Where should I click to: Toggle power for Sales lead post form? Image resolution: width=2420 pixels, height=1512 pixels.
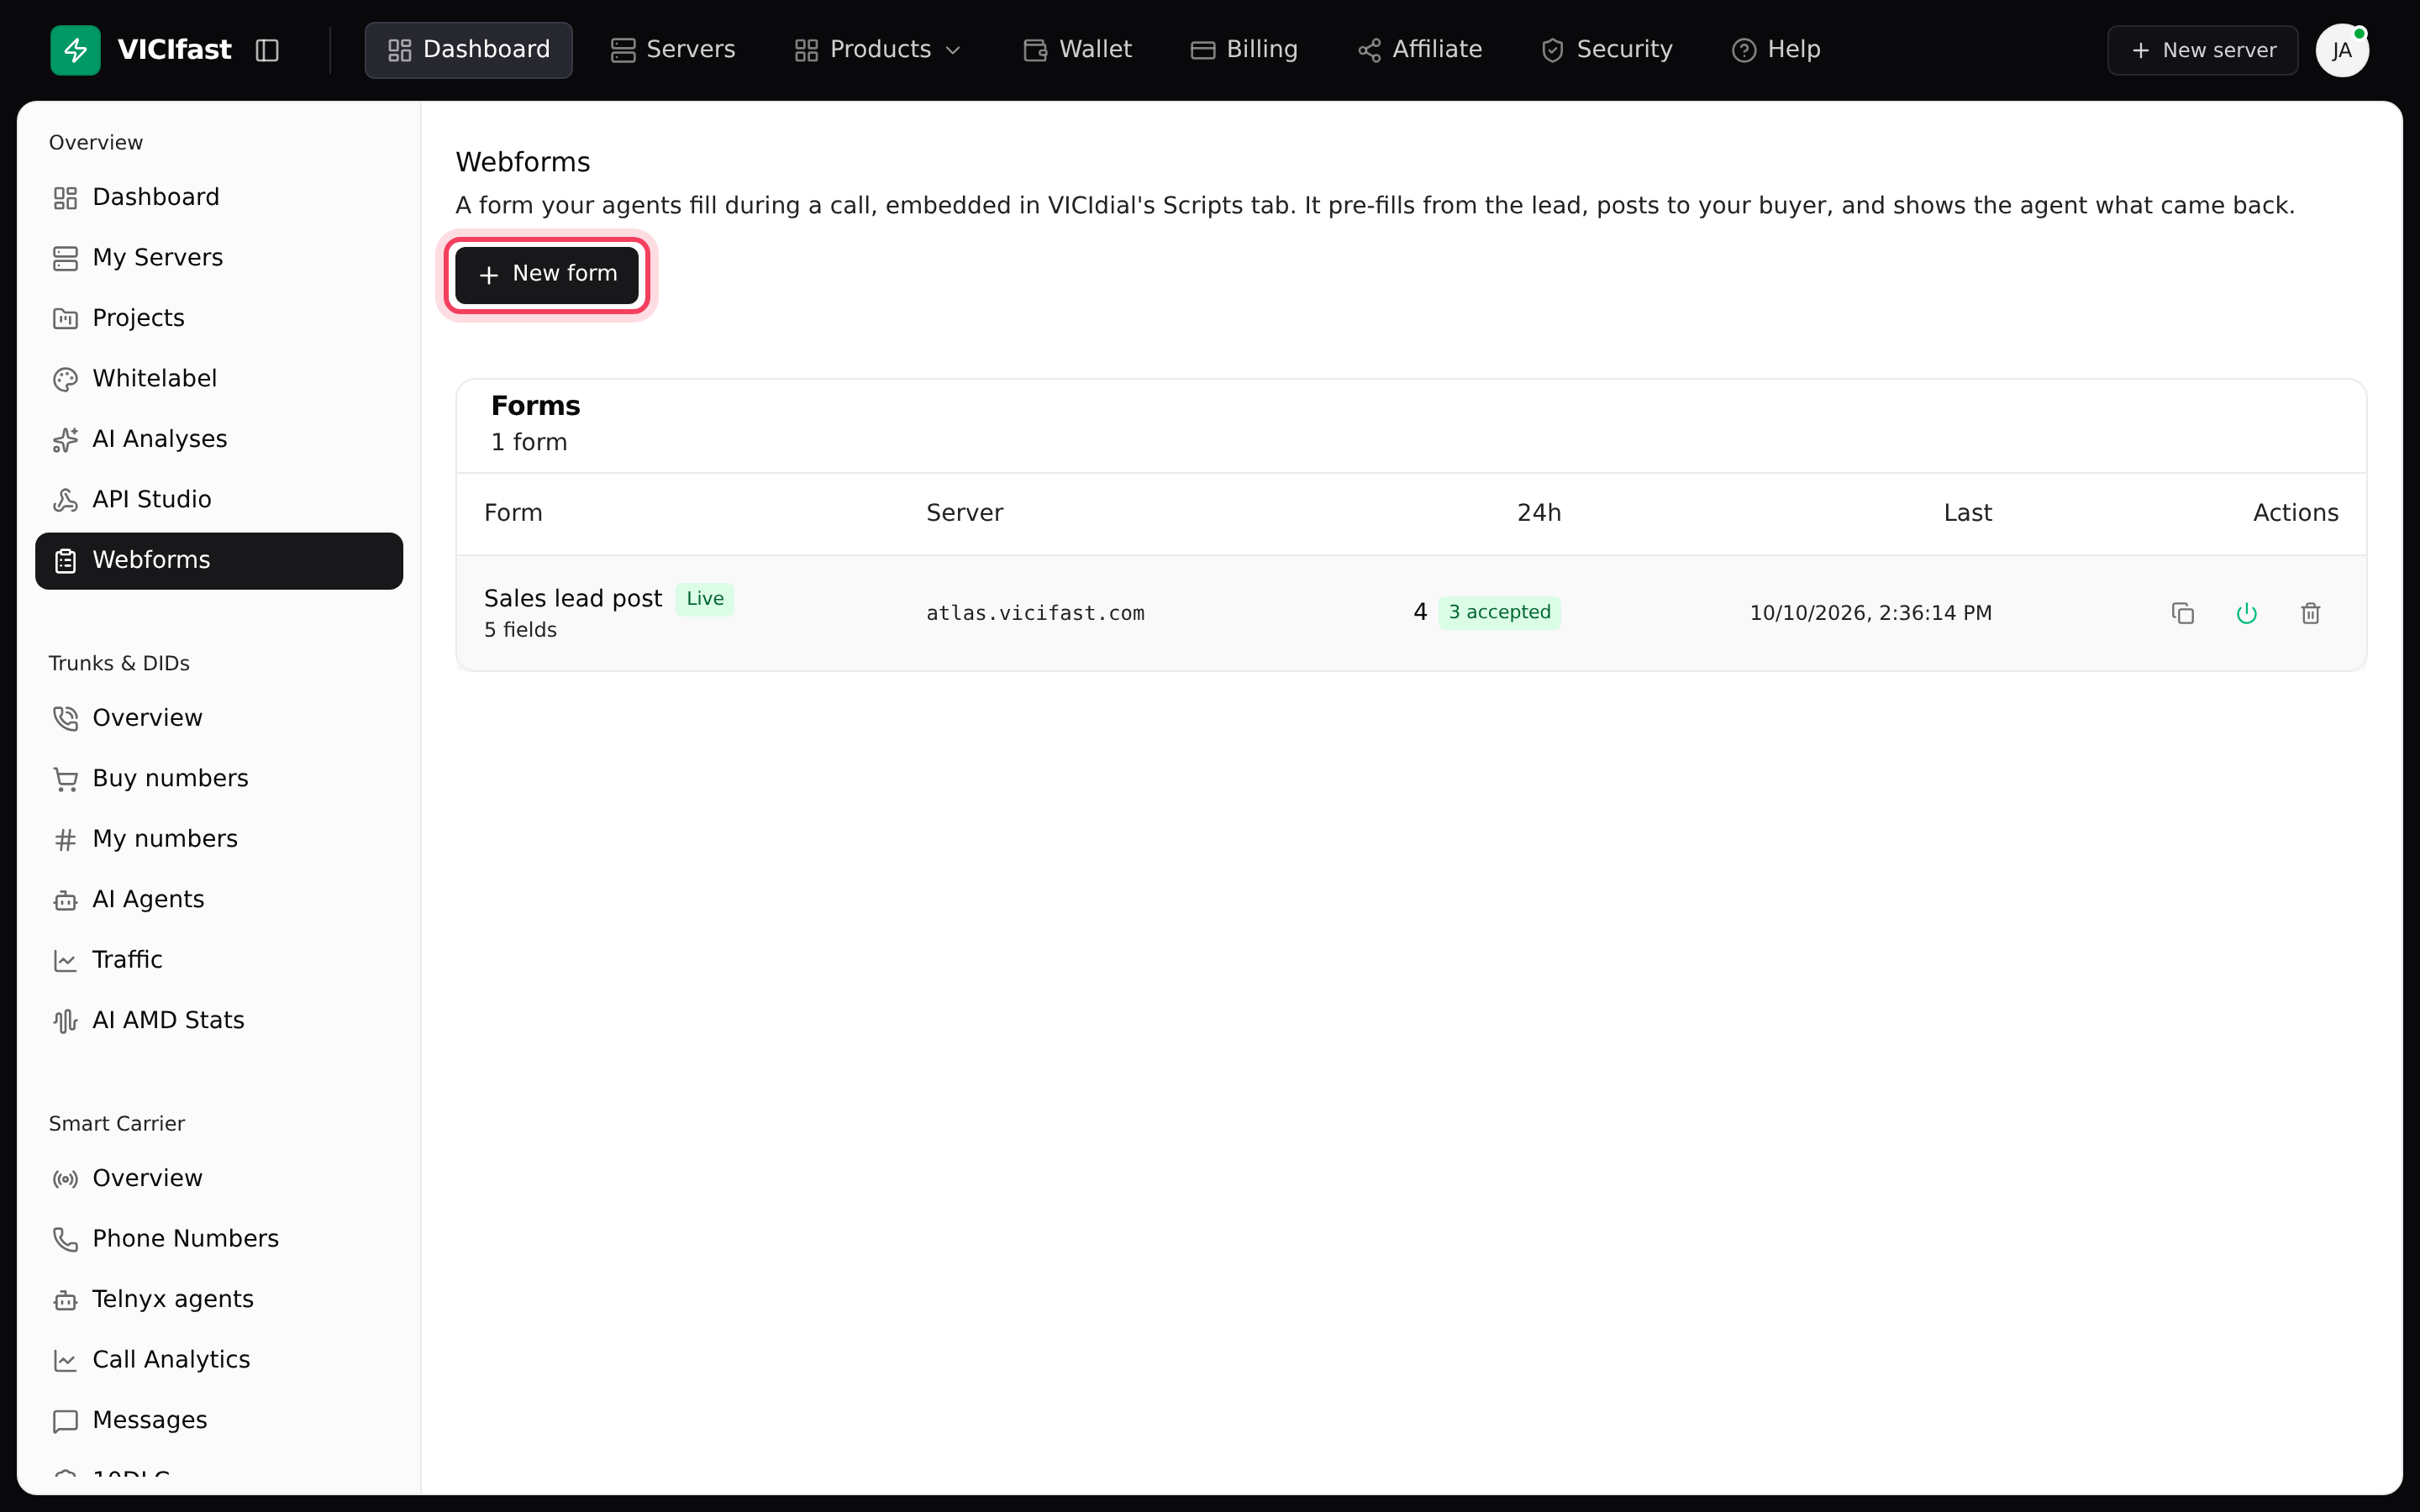[2247, 613]
